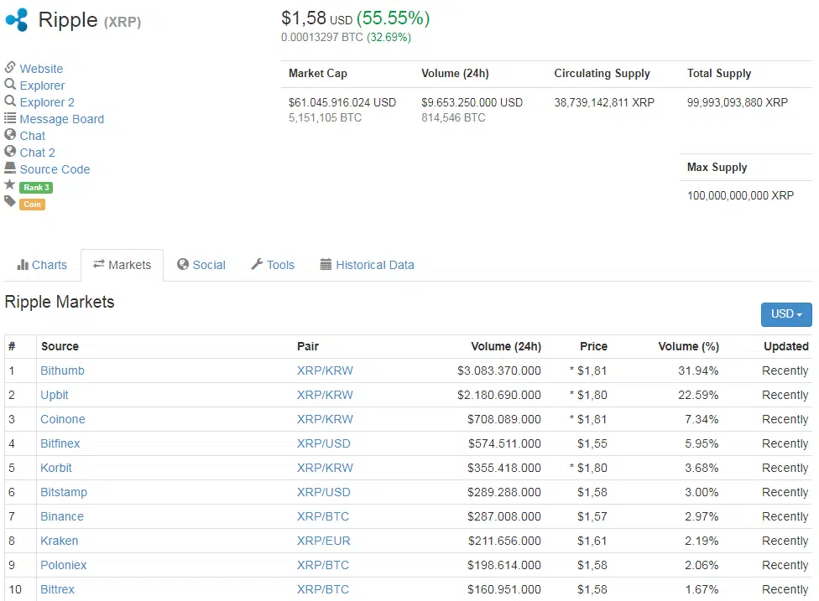The height and width of the screenshot is (601, 819).
Task: Click the star icon beside Rank 3
Action: (x=10, y=184)
